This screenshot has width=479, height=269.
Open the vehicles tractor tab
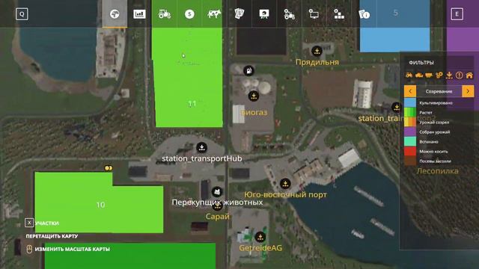(165, 14)
